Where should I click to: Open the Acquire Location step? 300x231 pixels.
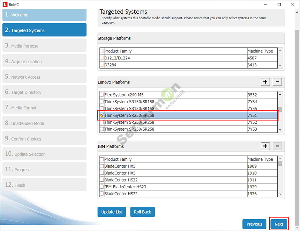coord(44,61)
